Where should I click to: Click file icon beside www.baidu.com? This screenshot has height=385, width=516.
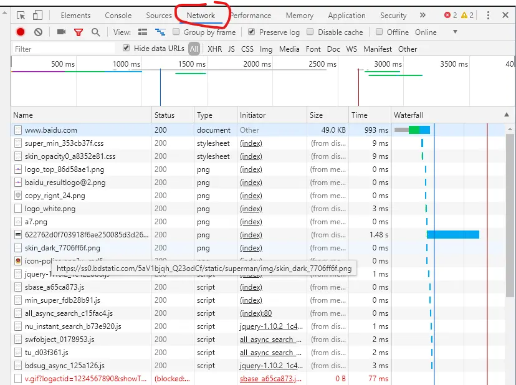tap(18, 130)
